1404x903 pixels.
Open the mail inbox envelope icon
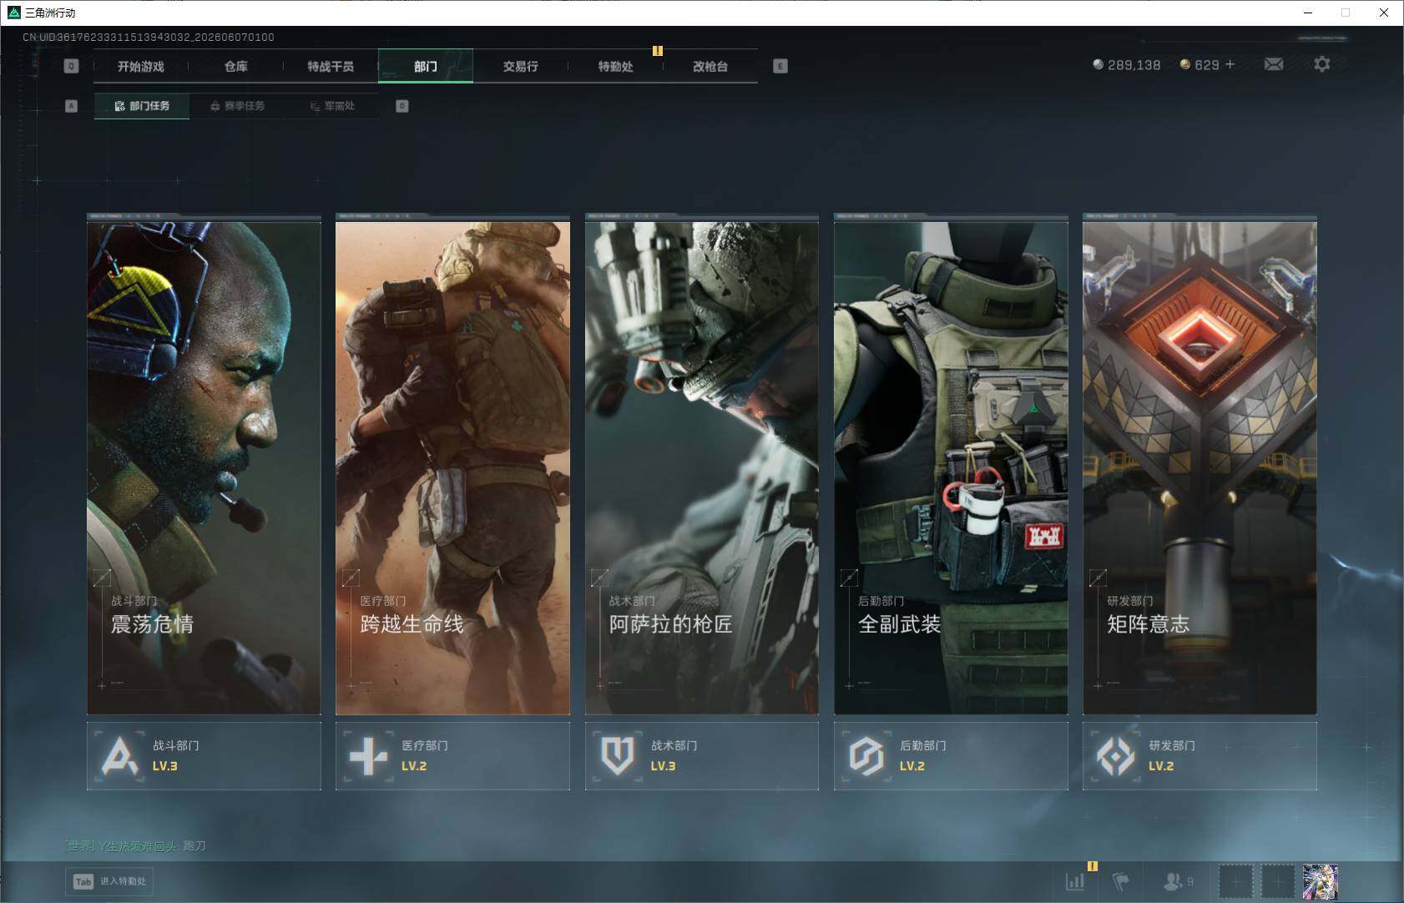coord(1274,64)
